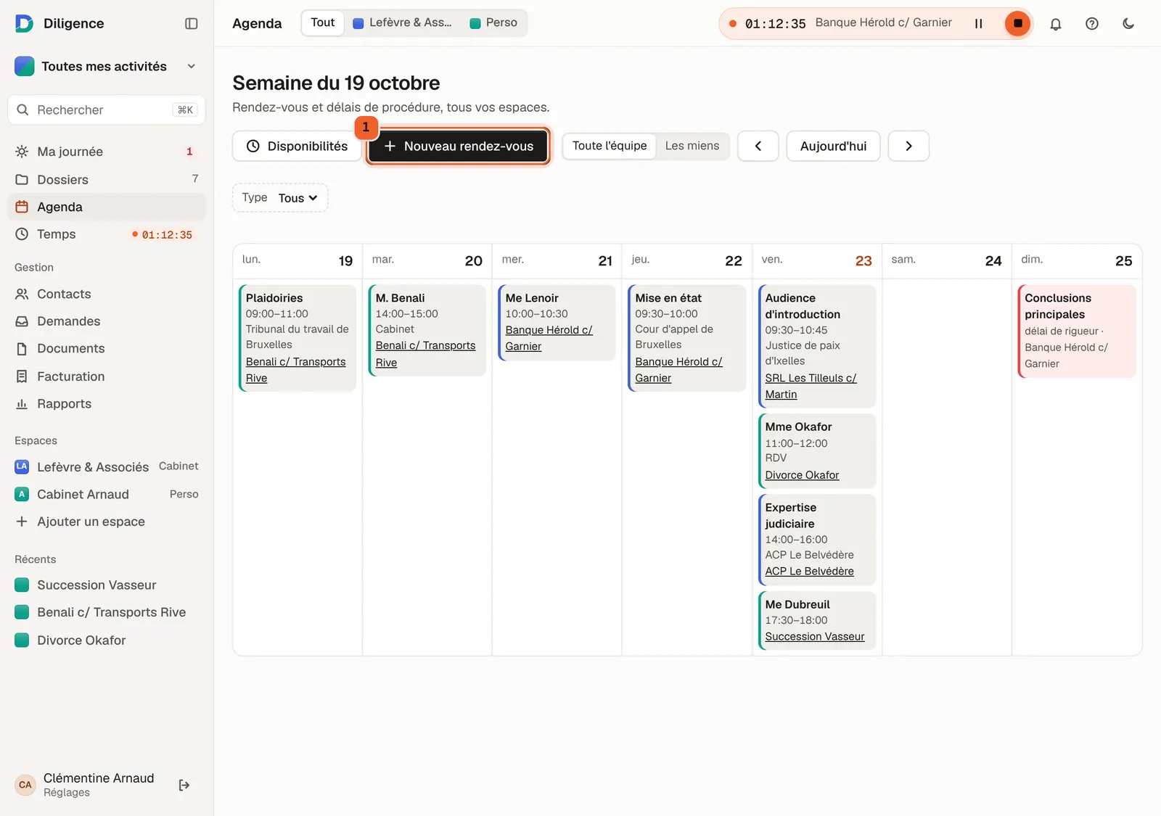Pause the running timer
1161x816 pixels.
[x=978, y=23]
